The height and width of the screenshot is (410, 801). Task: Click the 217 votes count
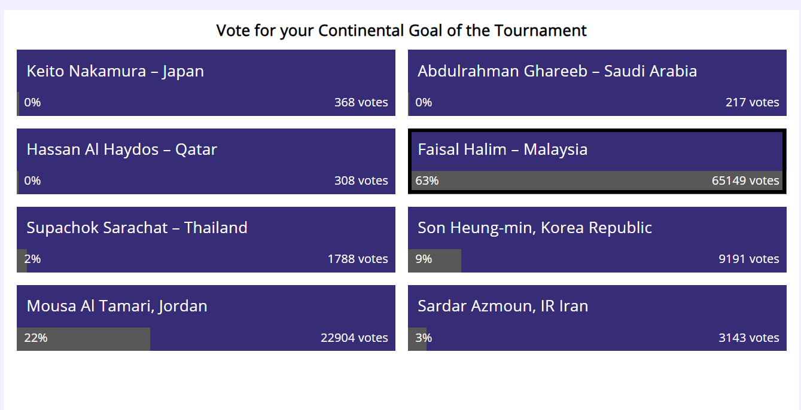point(753,102)
